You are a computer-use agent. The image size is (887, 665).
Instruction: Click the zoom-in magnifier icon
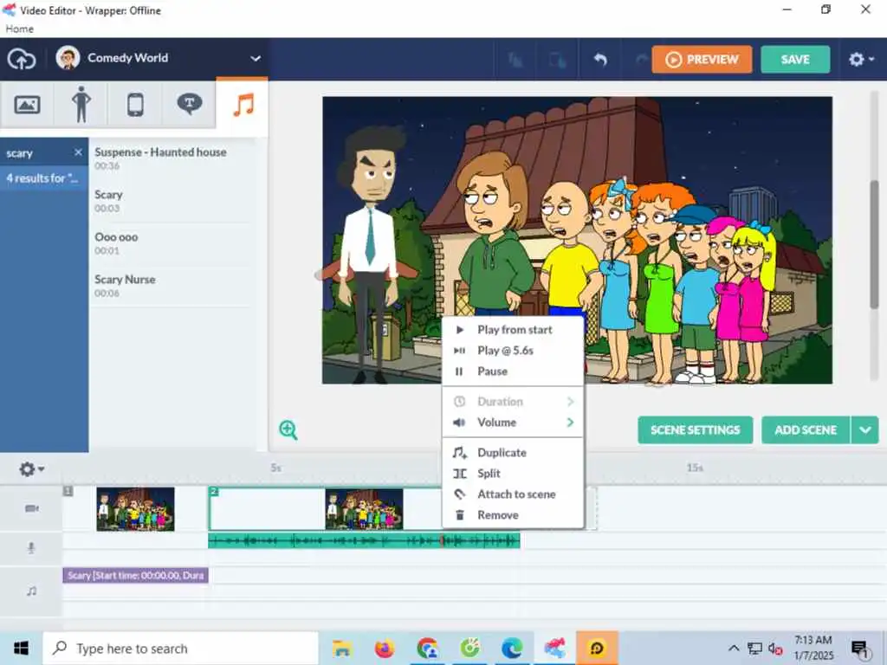click(x=288, y=429)
